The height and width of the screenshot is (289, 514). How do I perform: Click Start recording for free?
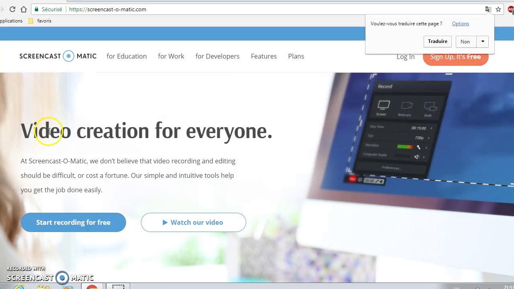pyautogui.click(x=73, y=222)
